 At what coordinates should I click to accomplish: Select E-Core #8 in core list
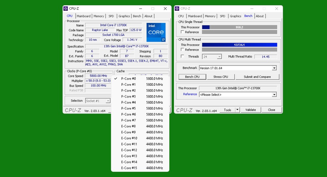[x=140, y=126]
